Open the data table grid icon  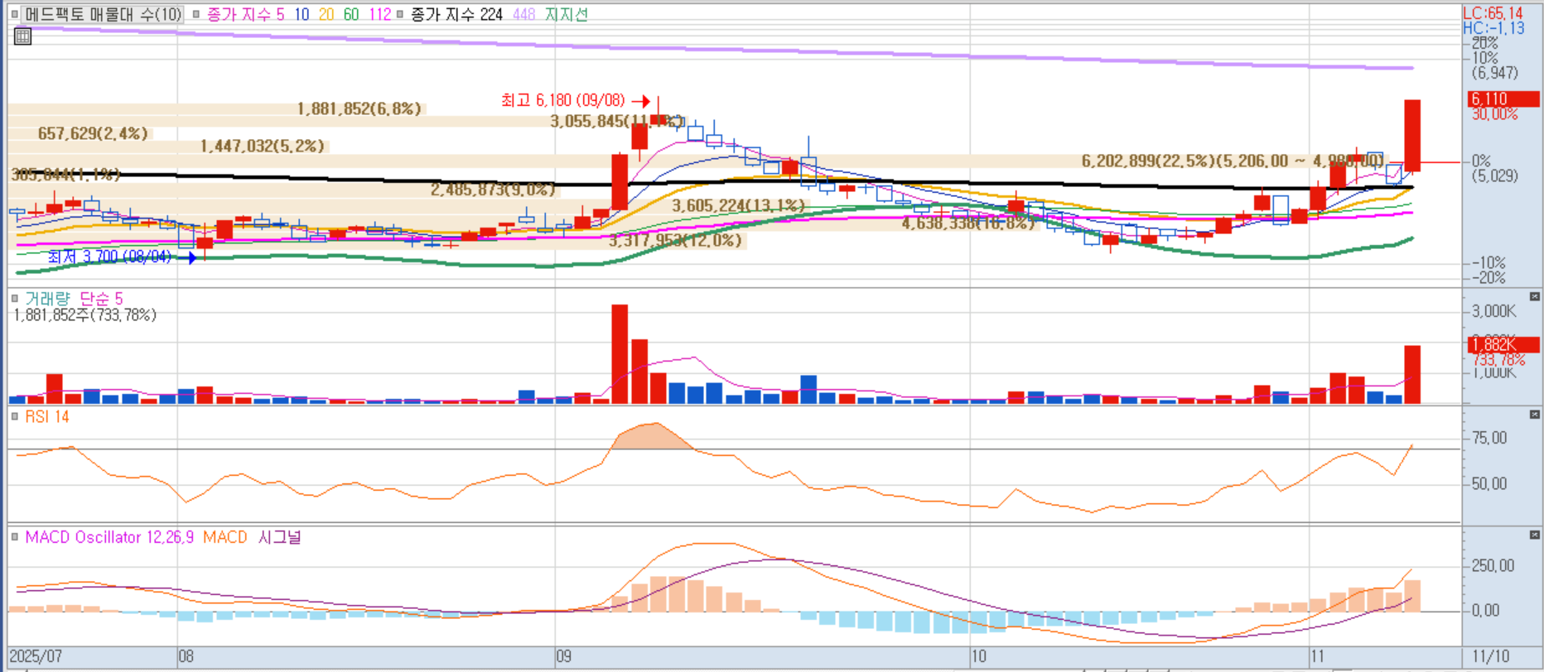(22, 36)
